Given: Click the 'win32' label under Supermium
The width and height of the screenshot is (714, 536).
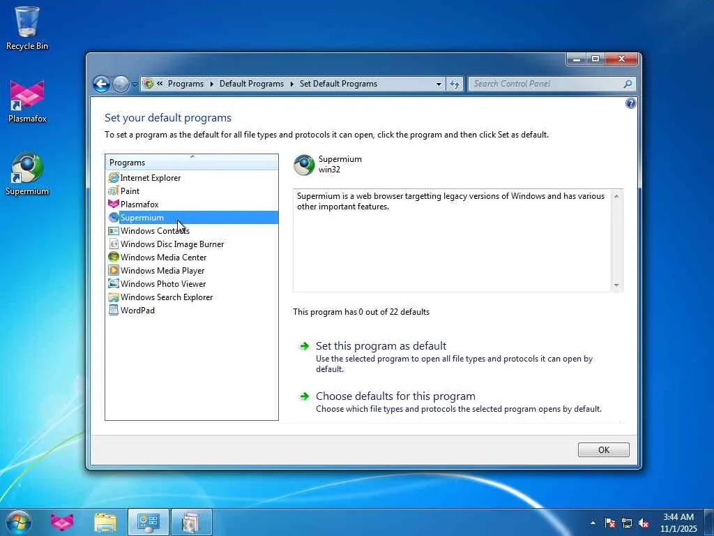Looking at the screenshot, I should point(329,170).
